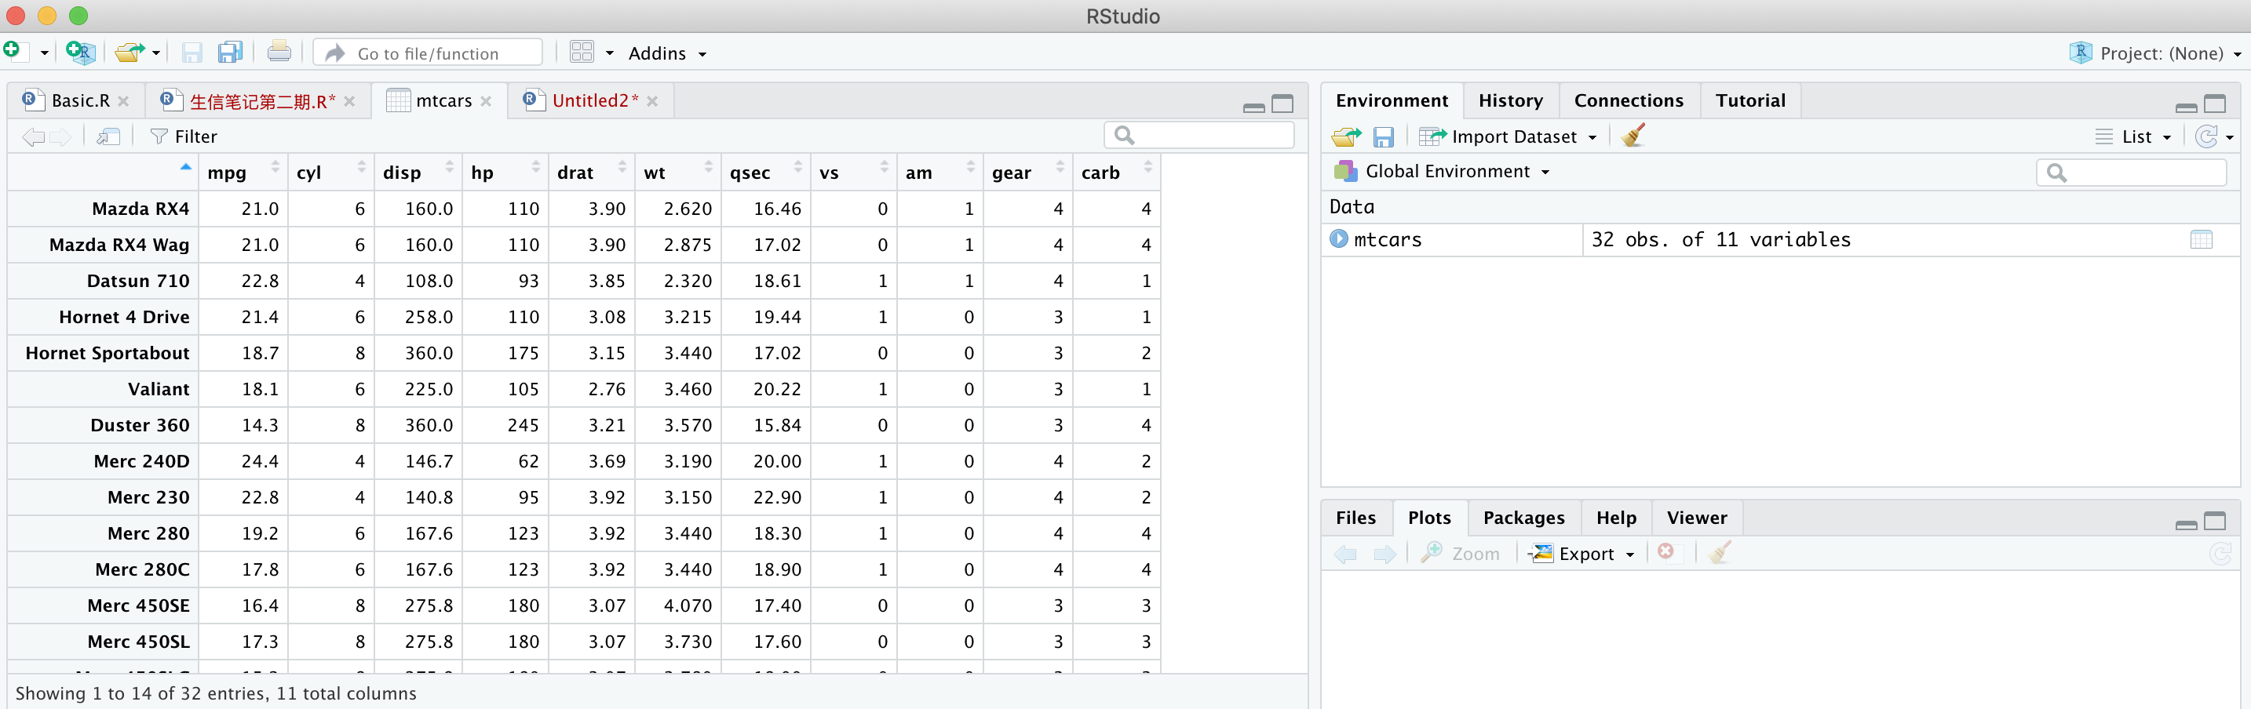2251x709 pixels.
Task: Sort the table by the qsec column
Action: click(766, 172)
